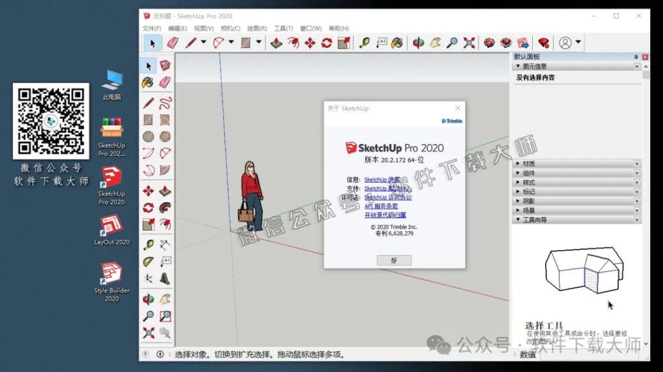Pick the Push/Pull tool in the top toolbar
Screen dimensions: 663x372
[x=276, y=43]
